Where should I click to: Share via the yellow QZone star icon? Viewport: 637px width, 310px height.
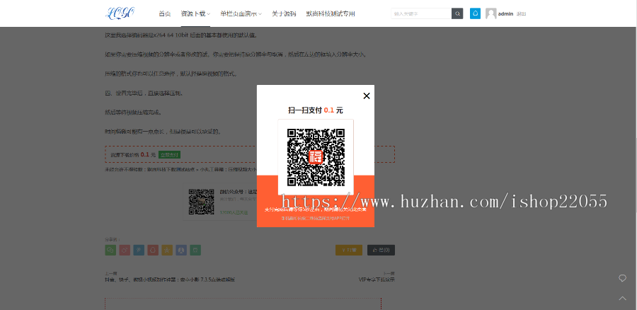pyautogui.click(x=167, y=251)
